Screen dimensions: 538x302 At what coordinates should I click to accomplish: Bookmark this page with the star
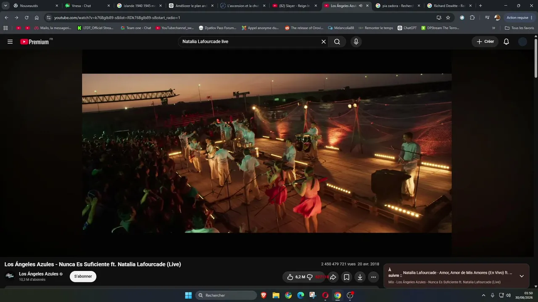tap(448, 18)
